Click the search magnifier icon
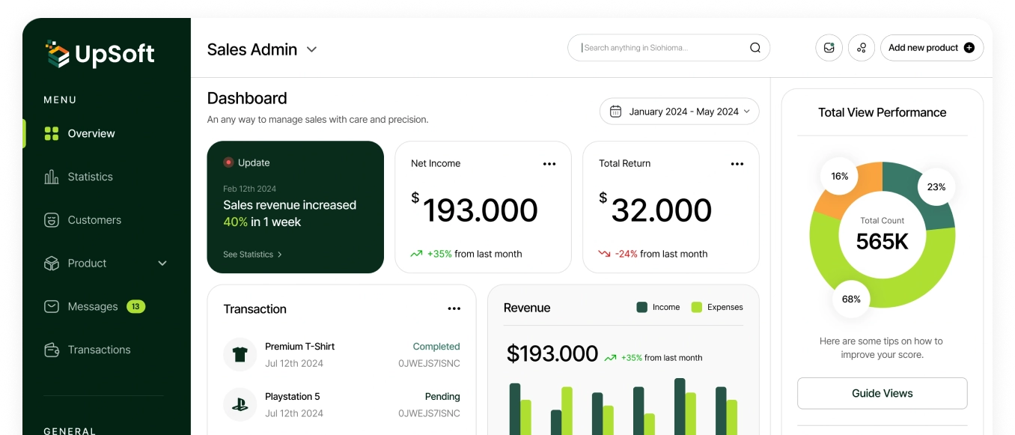1015x435 pixels. (x=755, y=48)
